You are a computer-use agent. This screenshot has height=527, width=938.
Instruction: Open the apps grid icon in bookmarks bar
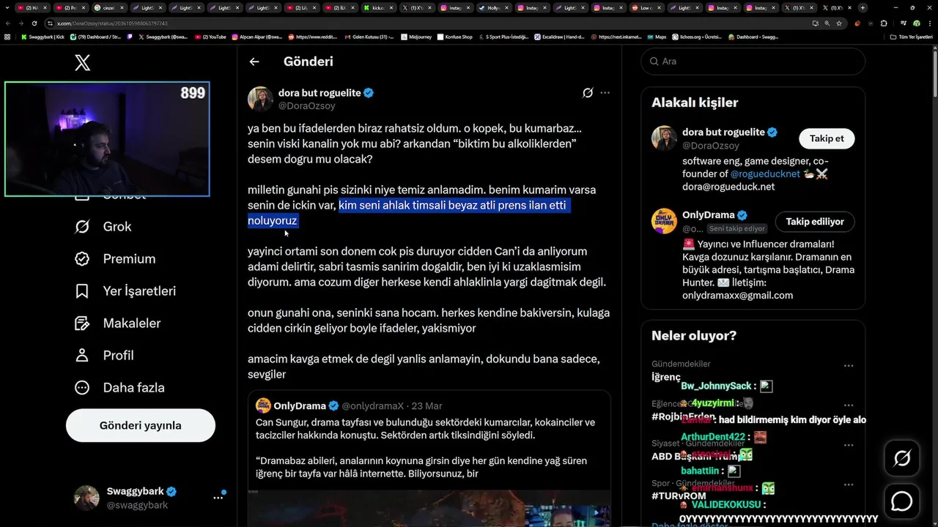coord(7,37)
